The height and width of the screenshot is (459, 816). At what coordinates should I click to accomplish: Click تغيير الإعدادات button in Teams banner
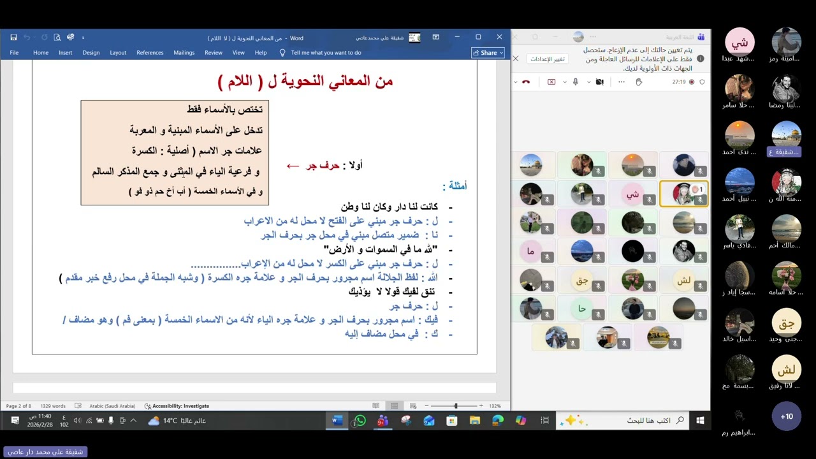pyautogui.click(x=548, y=59)
